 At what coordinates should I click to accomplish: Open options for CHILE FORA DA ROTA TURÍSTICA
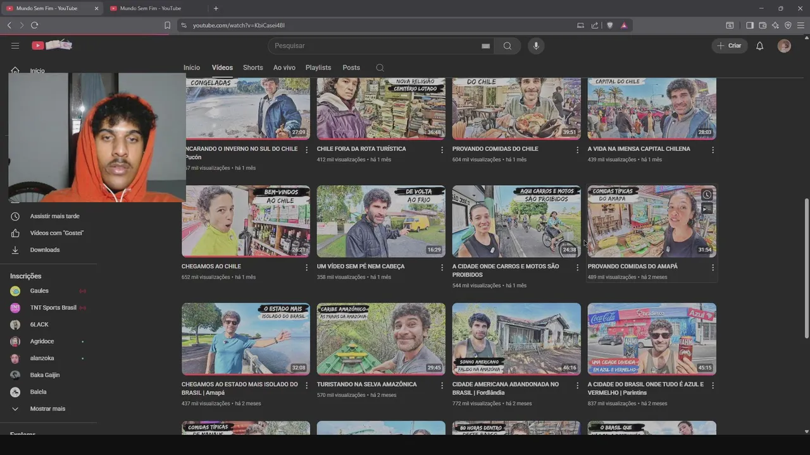[x=442, y=150]
